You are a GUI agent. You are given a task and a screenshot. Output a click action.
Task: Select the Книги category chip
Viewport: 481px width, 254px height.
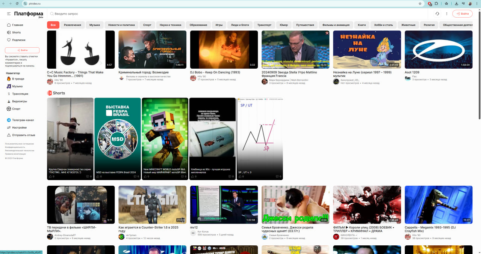point(362,25)
